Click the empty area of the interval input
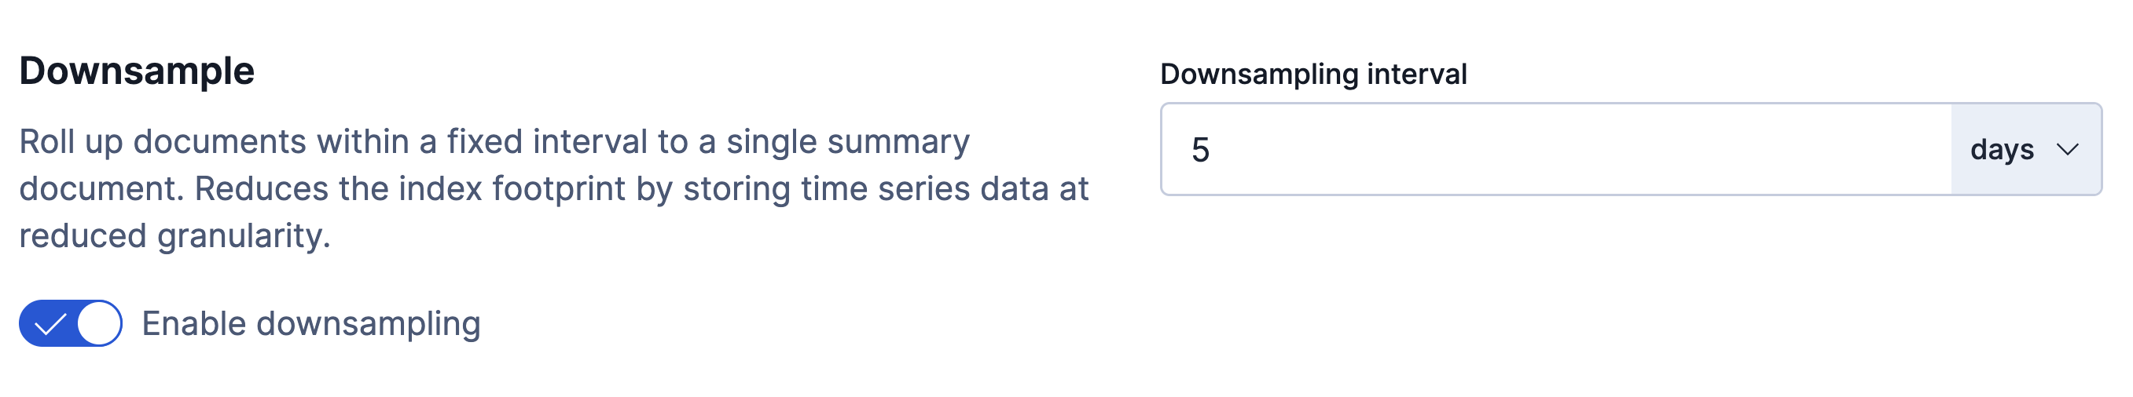This screenshot has height=397, width=2133. [1573, 150]
